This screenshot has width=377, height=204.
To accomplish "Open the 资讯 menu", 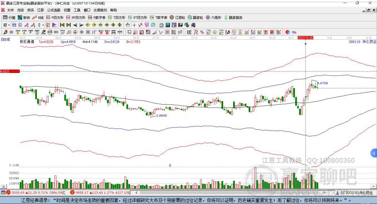I will click(x=30, y=10).
